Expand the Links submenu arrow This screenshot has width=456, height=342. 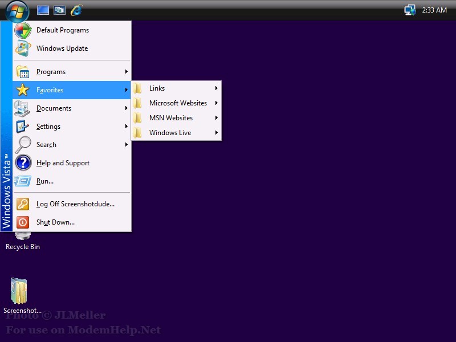217,88
